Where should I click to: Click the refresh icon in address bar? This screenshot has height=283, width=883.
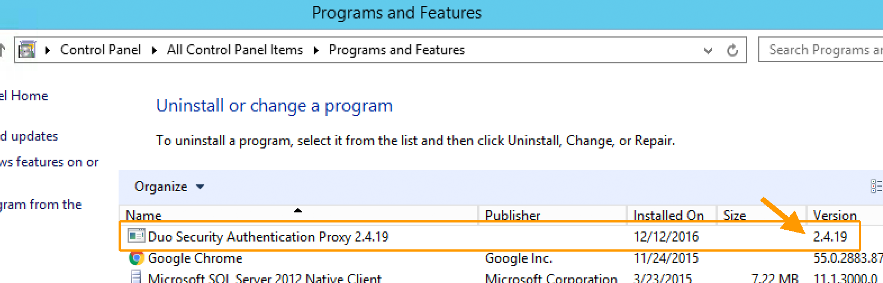click(x=732, y=50)
